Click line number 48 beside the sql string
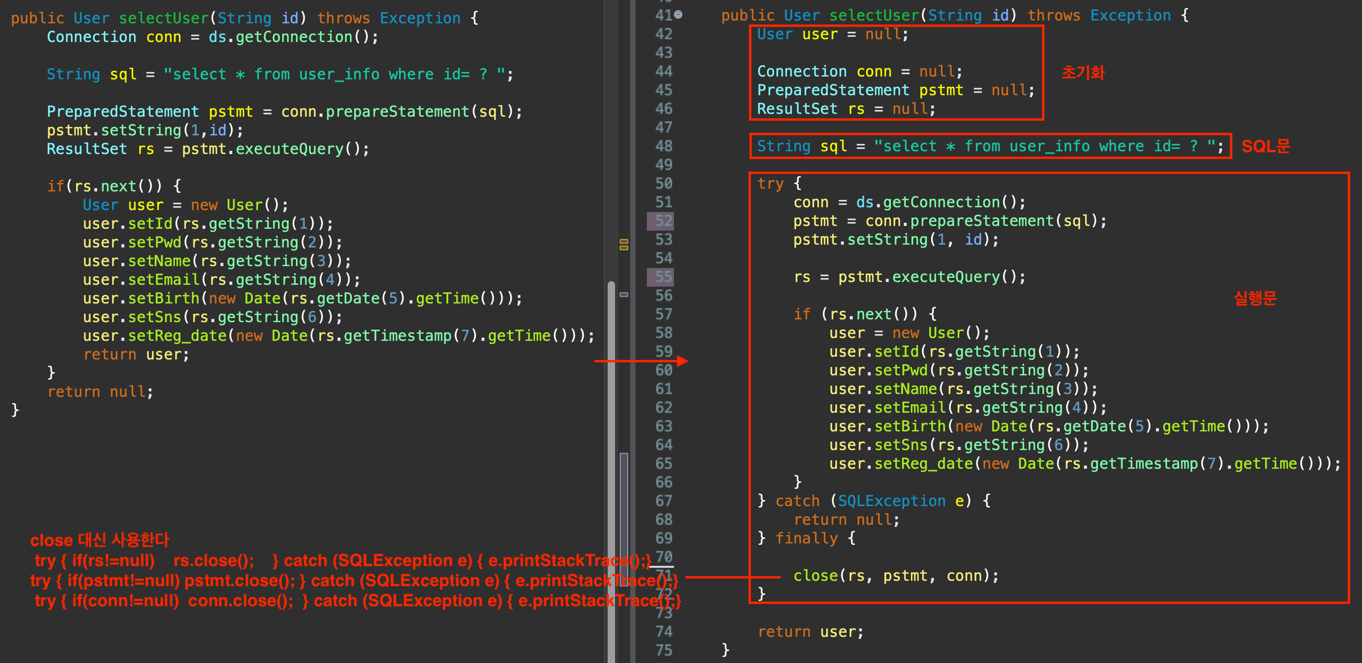Screen dimensions: 1362x663 click(x=663, y=146)
